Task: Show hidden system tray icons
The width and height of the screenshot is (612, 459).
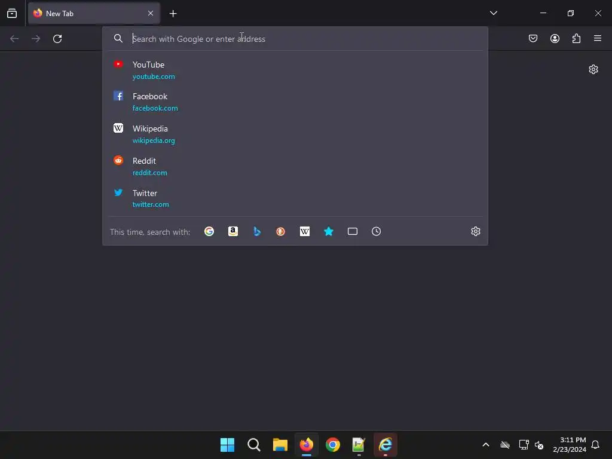Action: (x=486, y=445)
